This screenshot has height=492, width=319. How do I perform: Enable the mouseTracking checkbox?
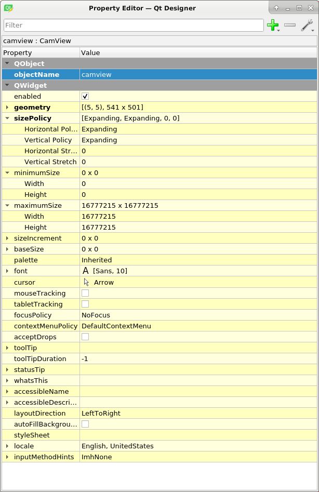pyautogui.click(x=85, y=293)
